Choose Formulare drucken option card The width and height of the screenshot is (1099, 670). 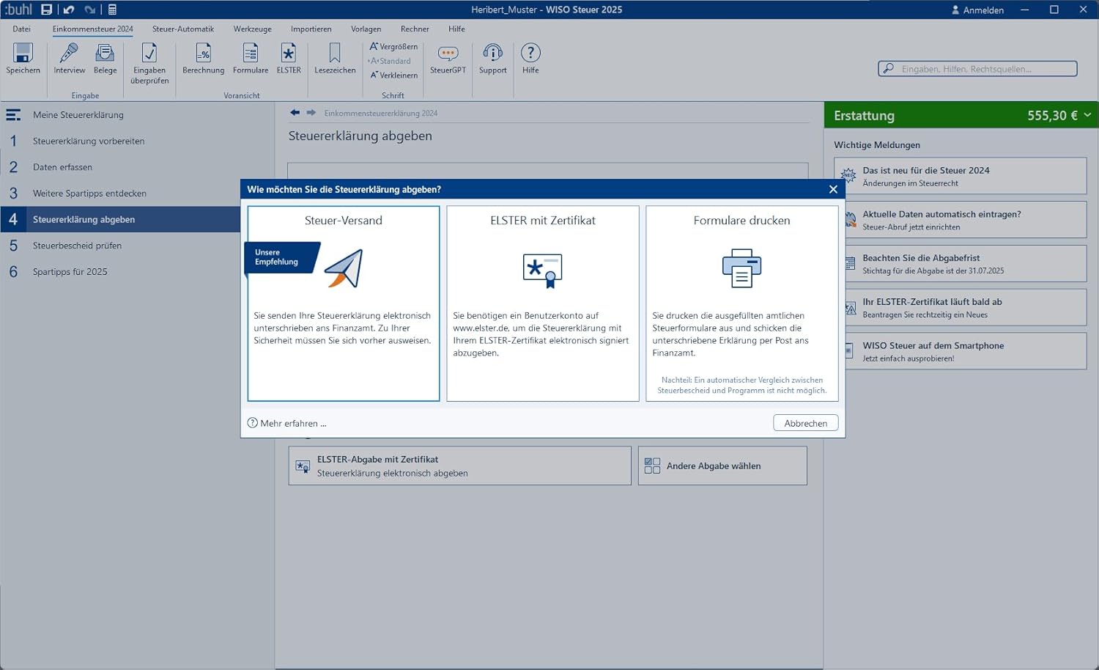pos(742,303)
